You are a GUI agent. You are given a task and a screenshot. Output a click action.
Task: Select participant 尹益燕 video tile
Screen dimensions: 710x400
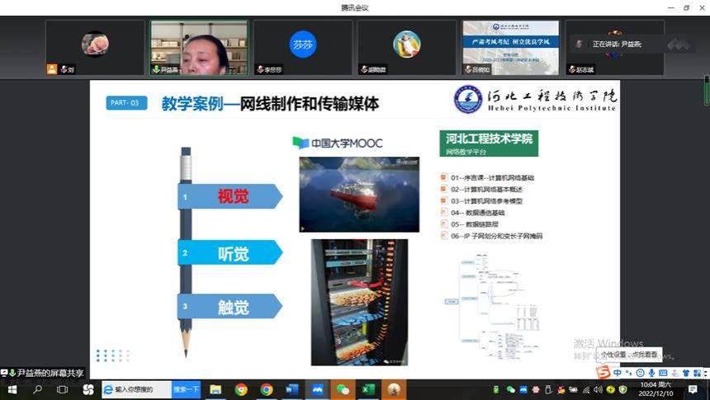[199, 46]
